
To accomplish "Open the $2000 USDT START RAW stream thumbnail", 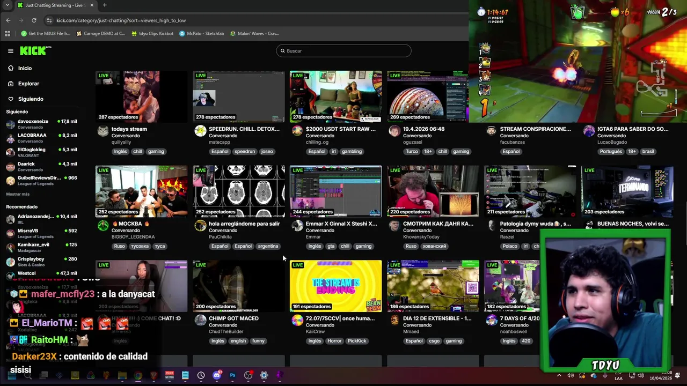I will click(x=336, y=96).
